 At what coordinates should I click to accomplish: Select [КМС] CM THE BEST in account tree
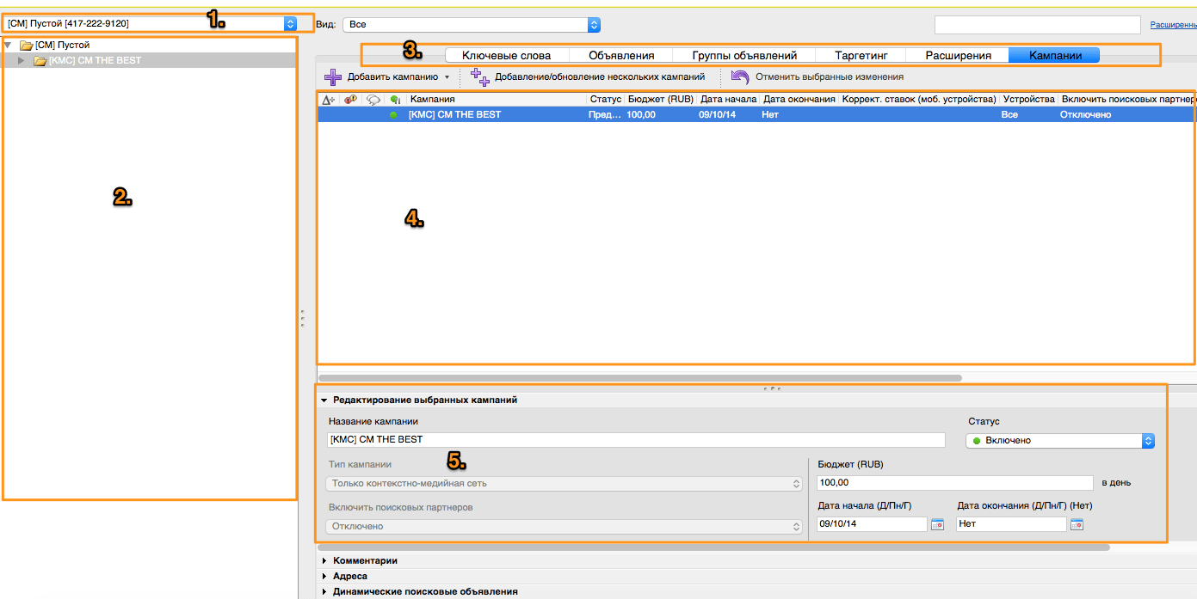[x=95, y=61]
